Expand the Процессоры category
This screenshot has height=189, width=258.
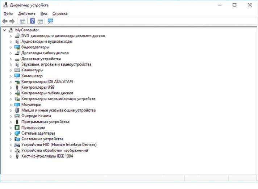coord(11,128)
